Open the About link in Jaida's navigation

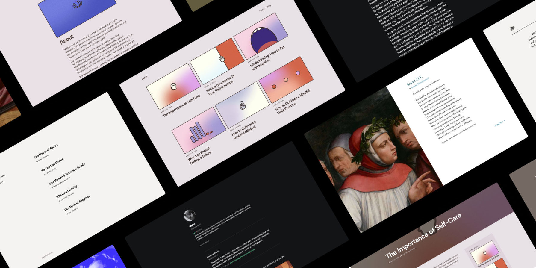pos(262,10)
